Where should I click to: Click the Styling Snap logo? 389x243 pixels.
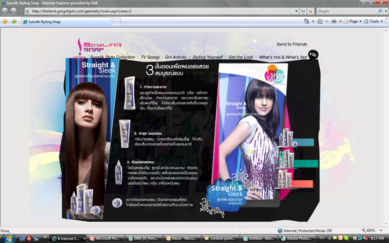99,47
